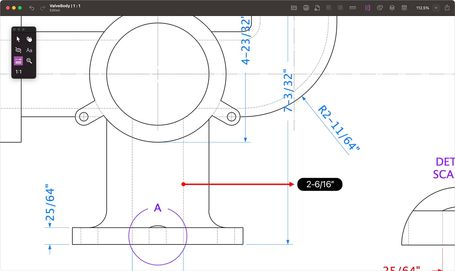Activate the magnifier zoom tool
Screen dimensions: 455x271
tap(29, 61)
